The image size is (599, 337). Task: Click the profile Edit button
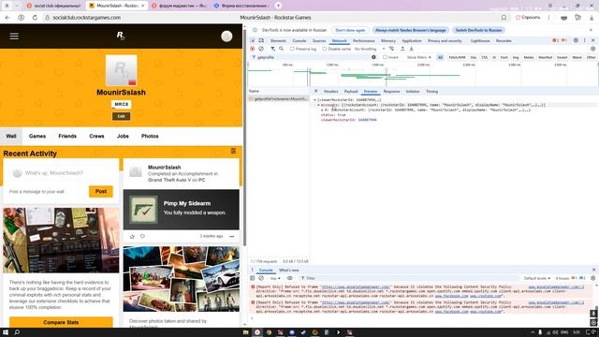click(121, 116)
